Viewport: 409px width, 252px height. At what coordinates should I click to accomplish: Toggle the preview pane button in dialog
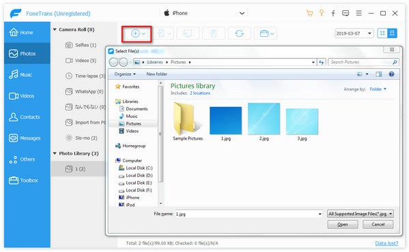point(378,74)
